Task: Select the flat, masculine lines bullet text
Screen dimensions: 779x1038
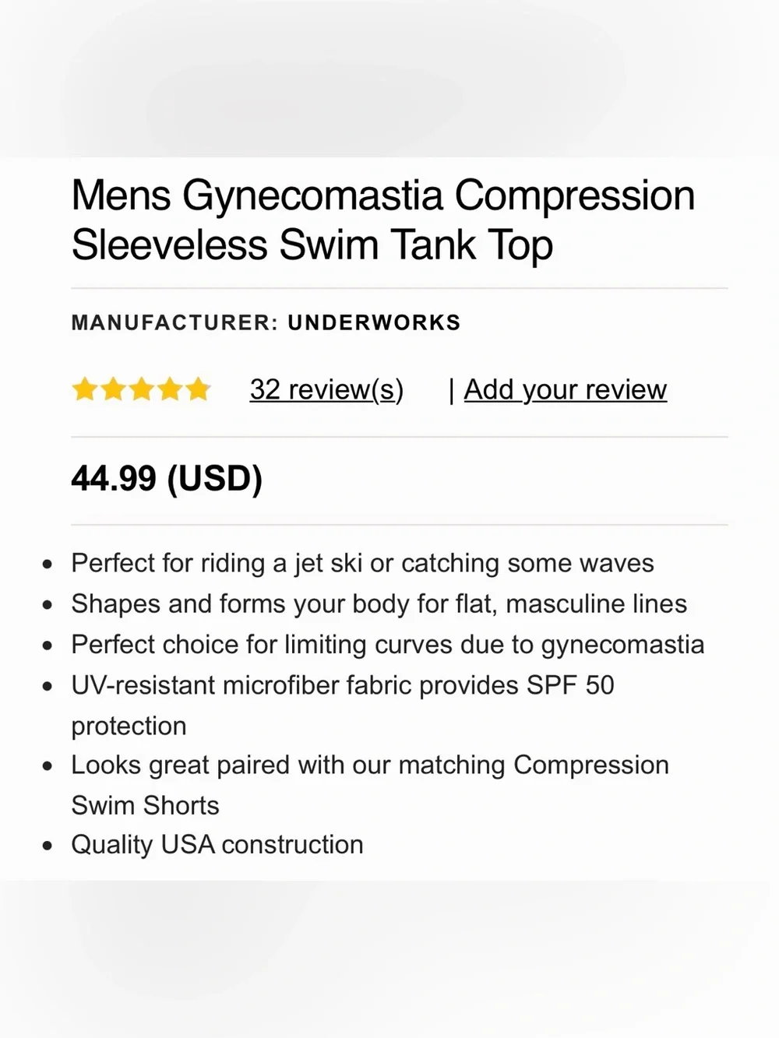Action: coord(379,603)
